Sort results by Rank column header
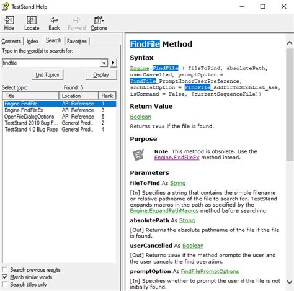 click(x=107, y=96)
